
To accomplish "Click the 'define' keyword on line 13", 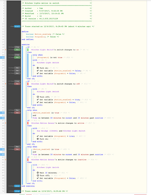I will coord(25,32).
